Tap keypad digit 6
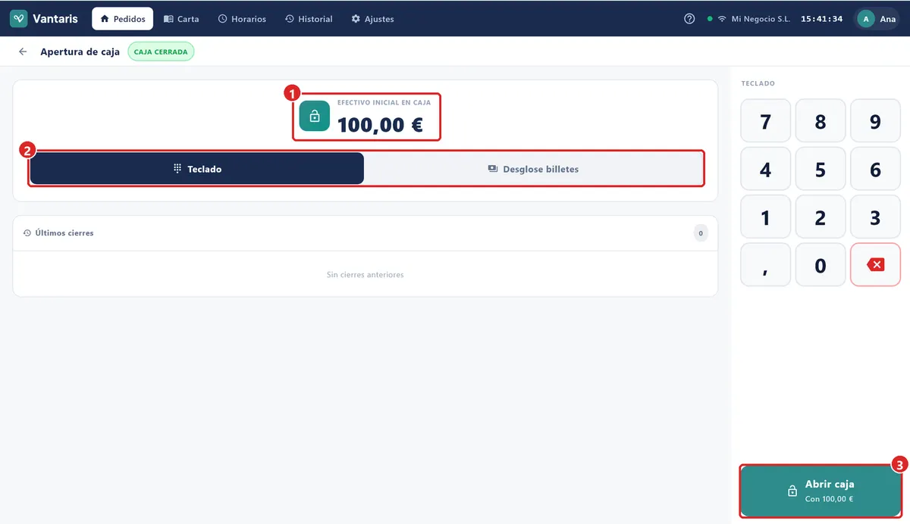This screenshot has width=910, height=524. (875, 169)
